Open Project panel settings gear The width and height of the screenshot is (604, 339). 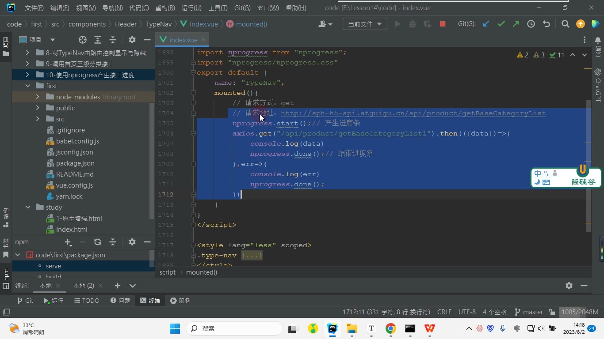(132, 40)
